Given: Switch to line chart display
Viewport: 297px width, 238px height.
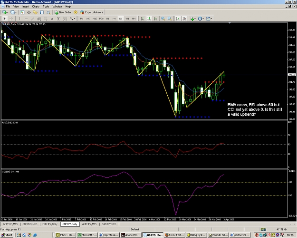Looking at the screenshot, I should coord(155,19).
